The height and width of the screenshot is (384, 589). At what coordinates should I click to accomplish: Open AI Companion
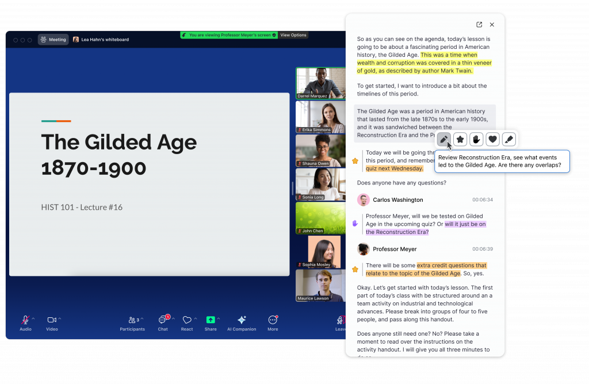242,320
